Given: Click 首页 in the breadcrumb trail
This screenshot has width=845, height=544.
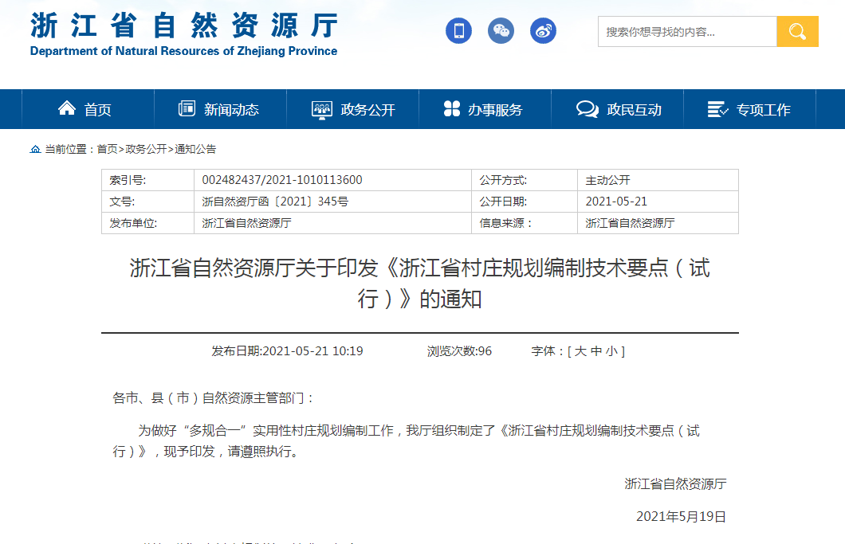Looking at the screenshot, I should [107, 149].
